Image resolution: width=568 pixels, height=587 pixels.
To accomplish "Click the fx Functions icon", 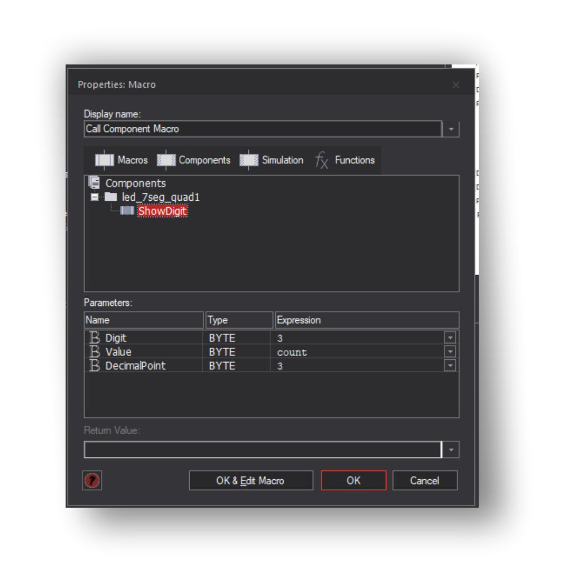I will tap(321, 160).
